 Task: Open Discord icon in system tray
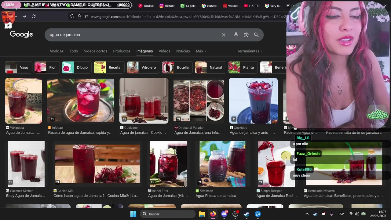(x=323, y=214)
